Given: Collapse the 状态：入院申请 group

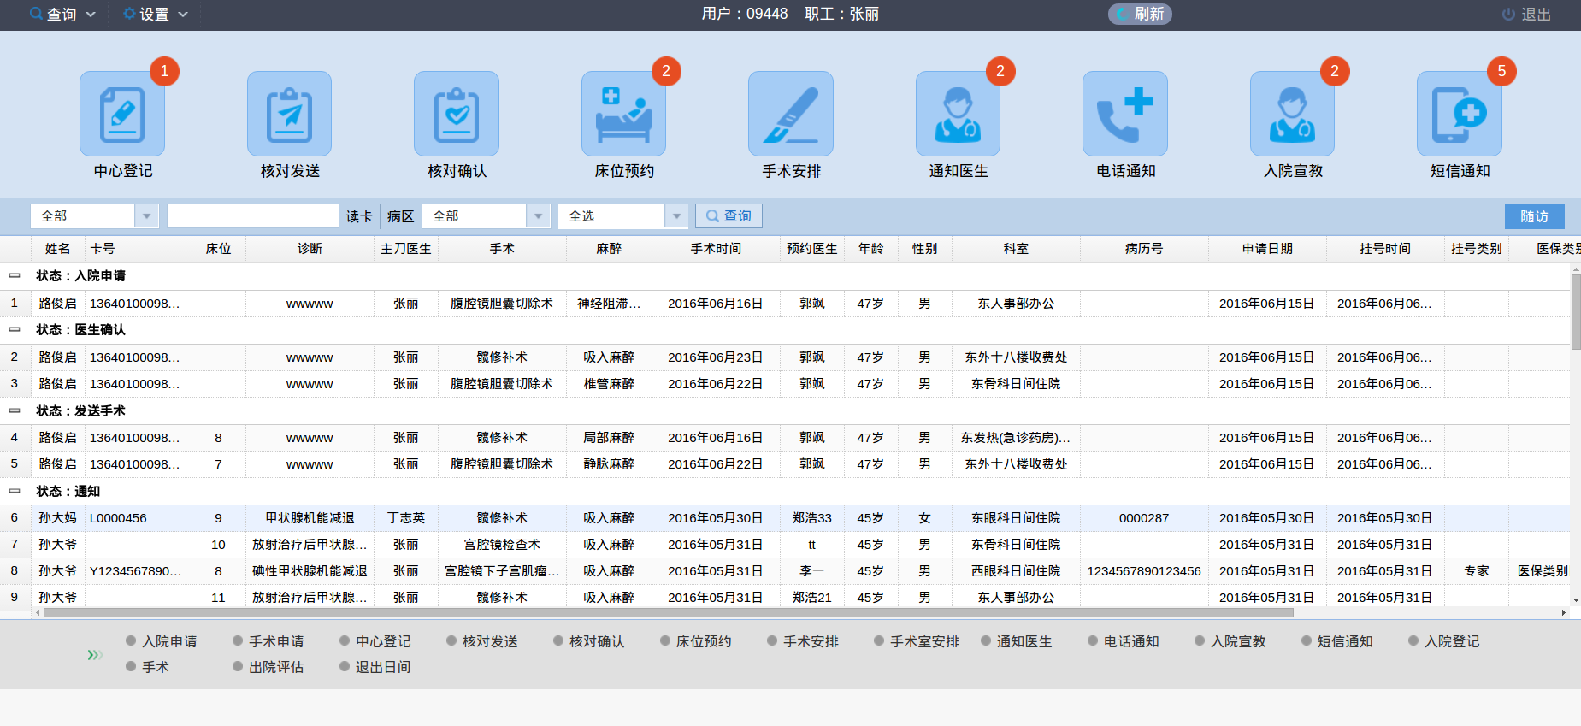Looking at the screenshot, I should (15, 275).
